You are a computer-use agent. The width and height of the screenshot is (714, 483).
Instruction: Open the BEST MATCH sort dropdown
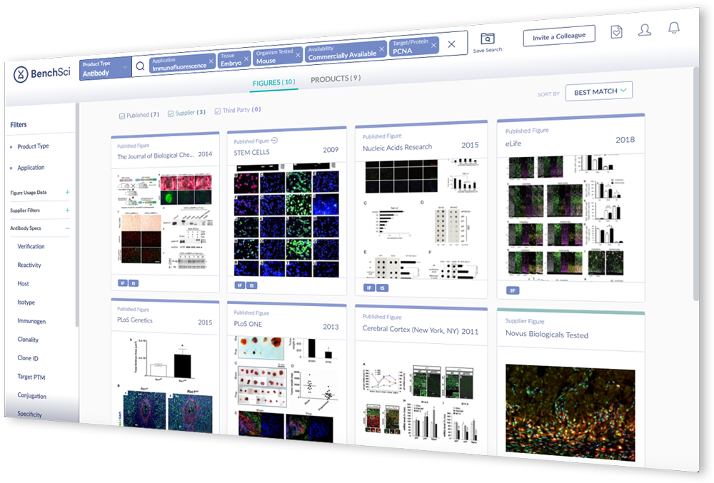click(x=598, y=91)
